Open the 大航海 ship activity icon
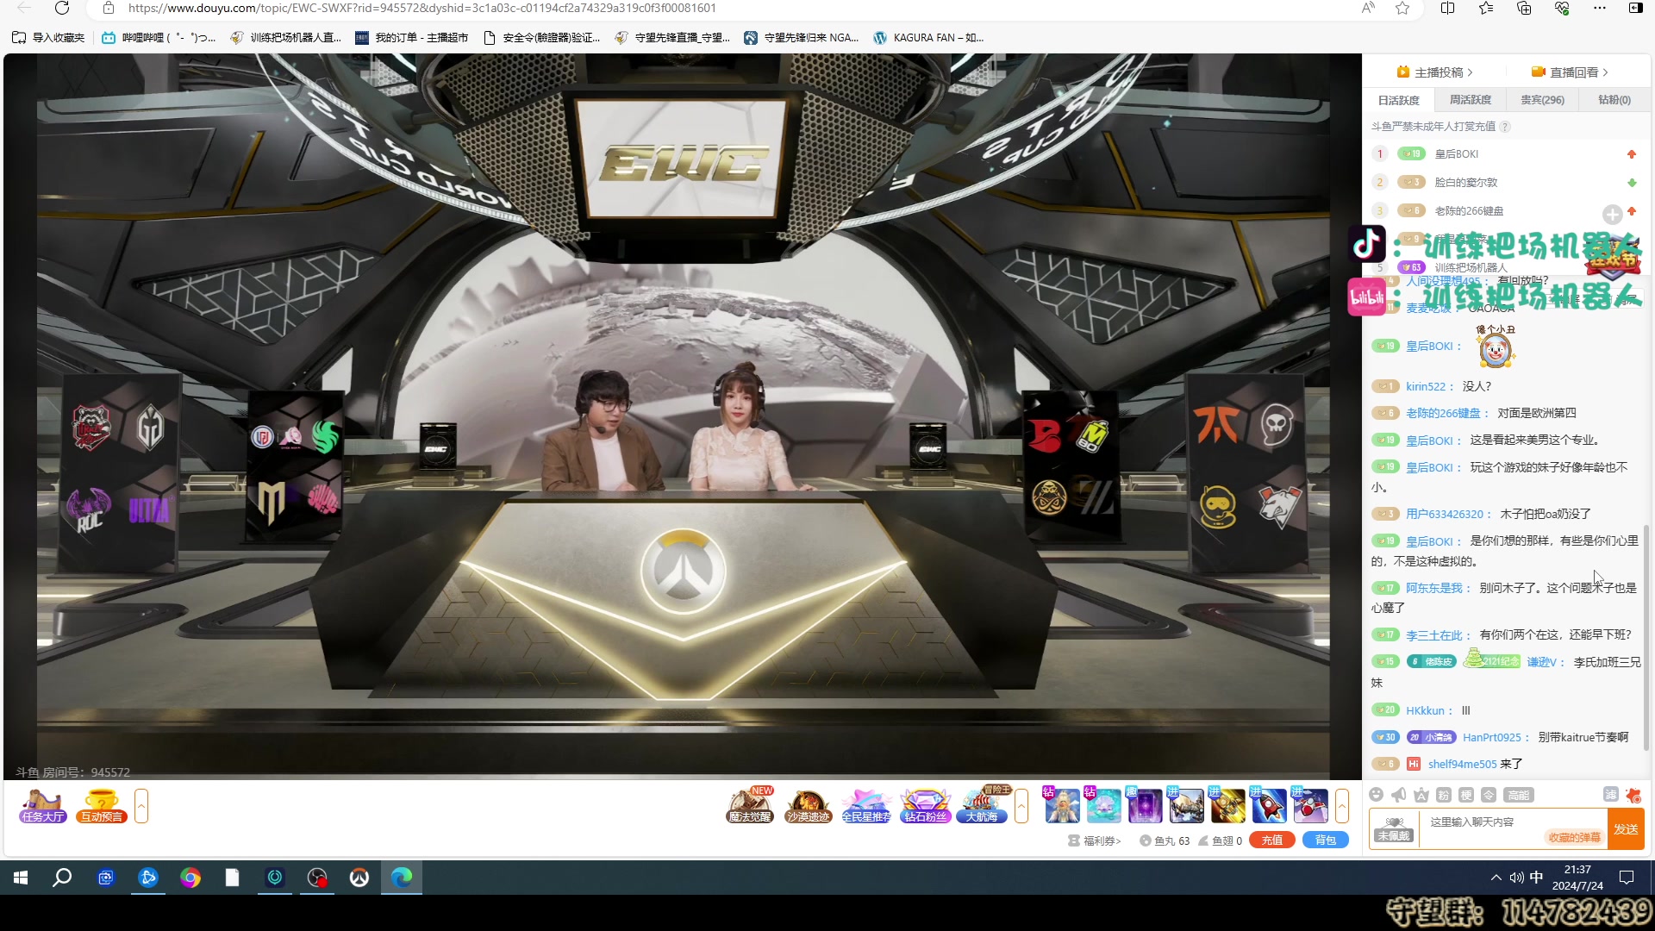Viewport: 1655px width, 931px height. point(982,806)
